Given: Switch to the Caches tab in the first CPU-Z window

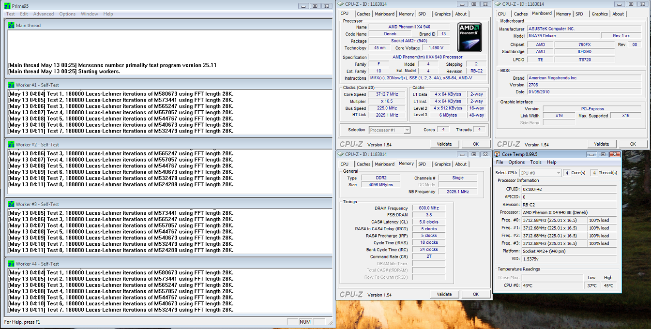Looking at the screenshot, I should [x=363, y=14].
